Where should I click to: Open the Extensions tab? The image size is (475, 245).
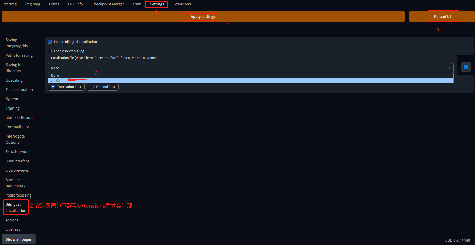(182, 4)
